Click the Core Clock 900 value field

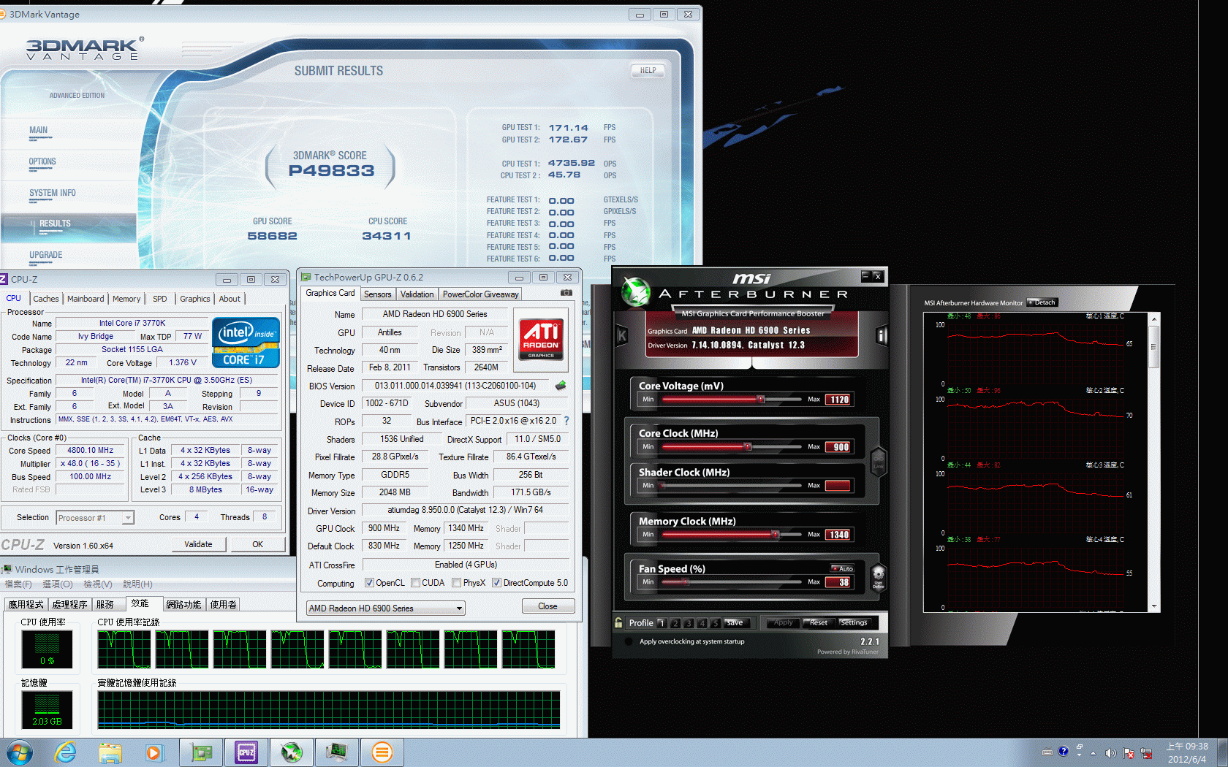tap(838, 447)
